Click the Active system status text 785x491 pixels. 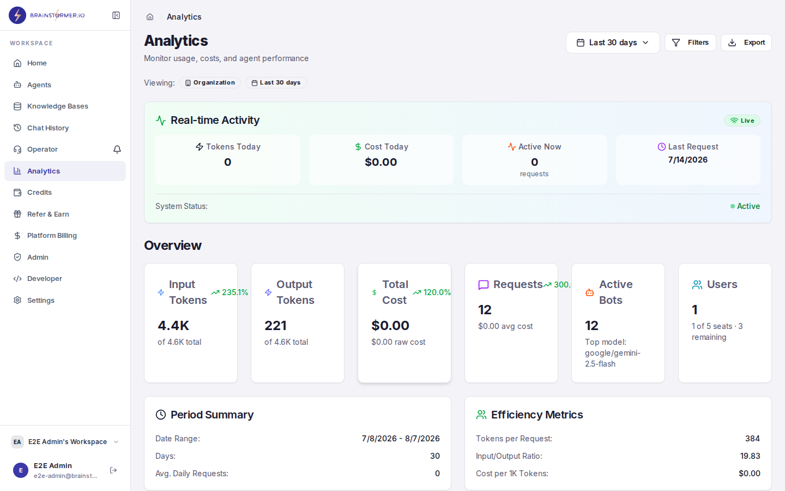point(748,206)
